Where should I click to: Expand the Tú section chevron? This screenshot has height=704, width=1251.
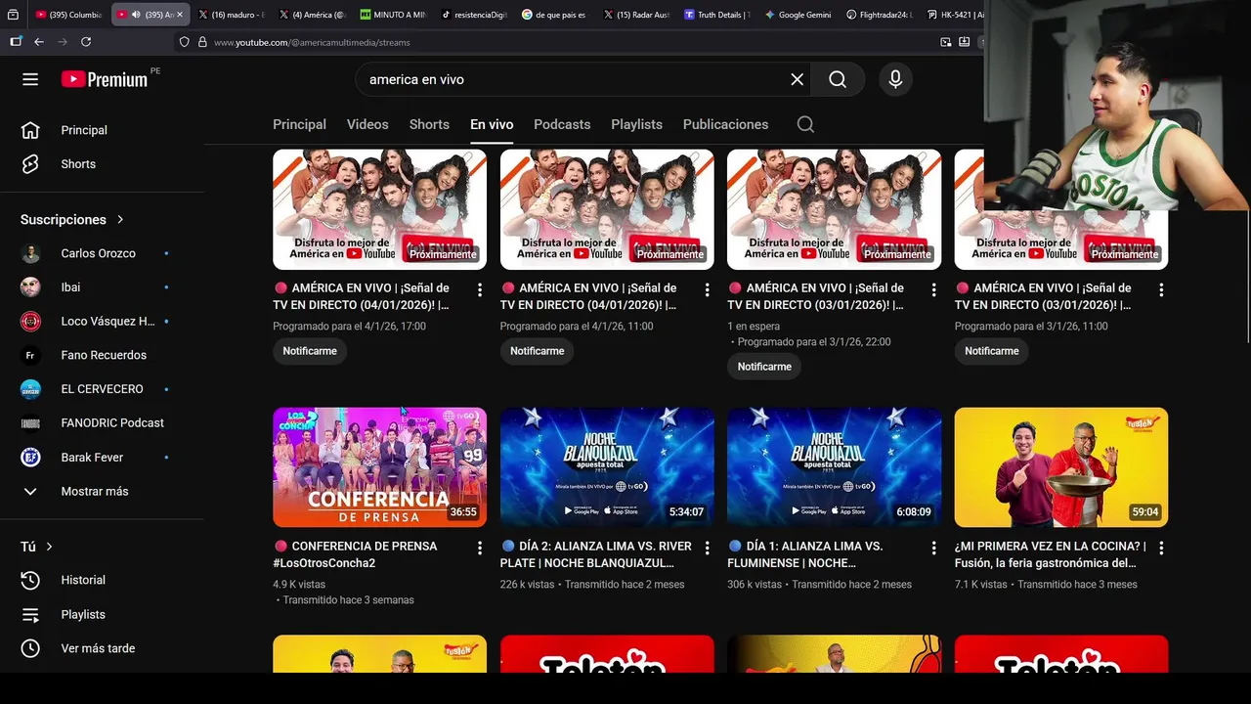(x=49, y=547)
